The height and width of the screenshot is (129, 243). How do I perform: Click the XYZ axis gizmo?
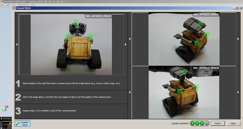tap(5, 108)
